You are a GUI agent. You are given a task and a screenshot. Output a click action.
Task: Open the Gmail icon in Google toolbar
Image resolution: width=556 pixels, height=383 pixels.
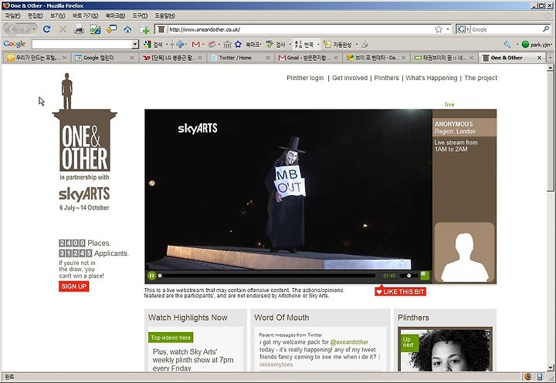pos(195,44)
